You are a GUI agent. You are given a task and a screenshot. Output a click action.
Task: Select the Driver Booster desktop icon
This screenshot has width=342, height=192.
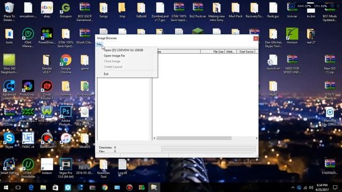pyautogui.click(x=47, y=90)
